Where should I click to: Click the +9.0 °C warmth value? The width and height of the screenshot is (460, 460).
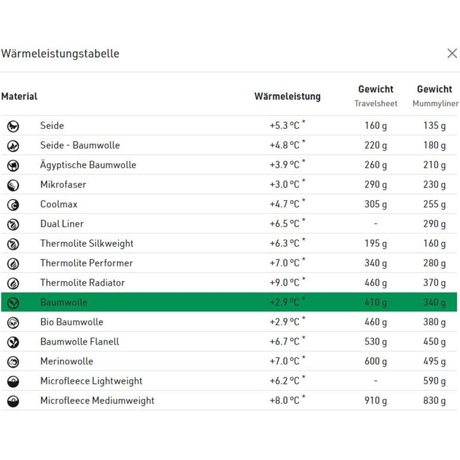287,282
